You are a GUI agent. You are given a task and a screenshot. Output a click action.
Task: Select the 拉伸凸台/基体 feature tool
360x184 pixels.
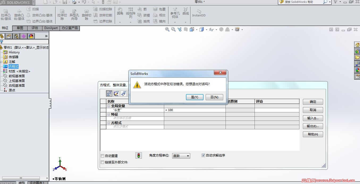[6, 15]
